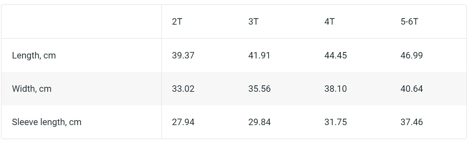The height and width of the screenshot is (142, 471).
Task: Select the Sleeve length, cm row label
Action: pos(46,122)
